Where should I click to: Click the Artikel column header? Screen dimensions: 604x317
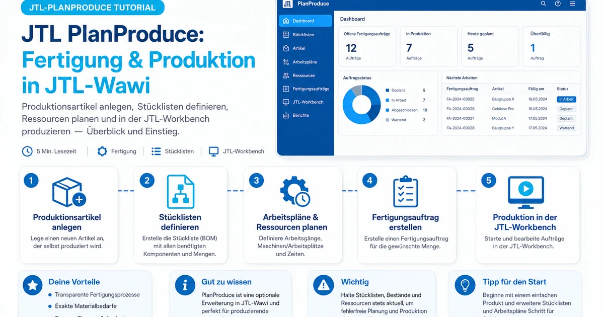(x=498, y=89)
